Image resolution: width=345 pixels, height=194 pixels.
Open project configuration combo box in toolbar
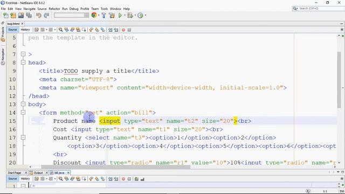click(x=72, y=15)
